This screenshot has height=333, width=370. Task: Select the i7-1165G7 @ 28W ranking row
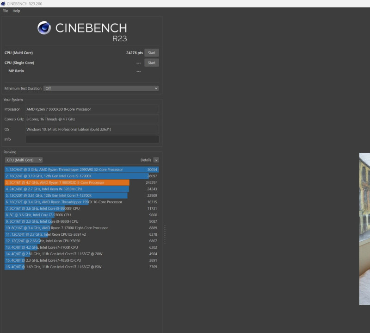point(82,254)
